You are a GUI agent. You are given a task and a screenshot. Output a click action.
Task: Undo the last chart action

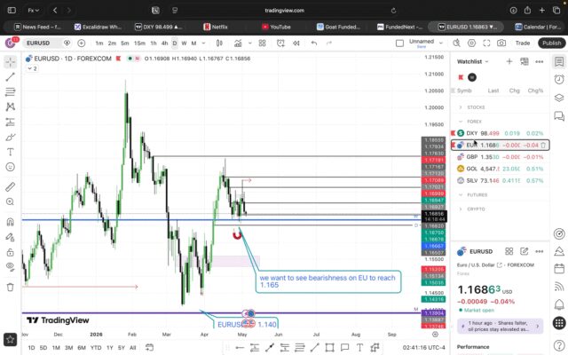click(x=314, y=43)
